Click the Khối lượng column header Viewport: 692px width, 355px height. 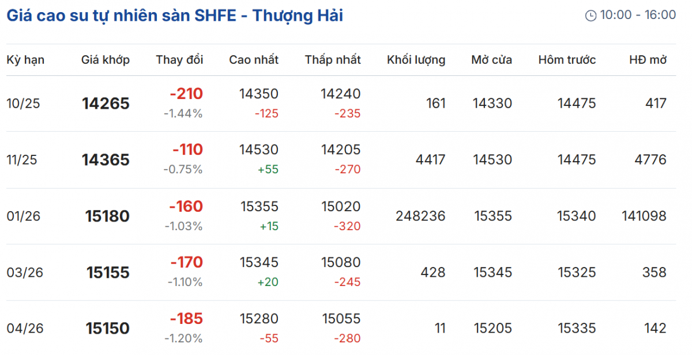pos(416,60)
